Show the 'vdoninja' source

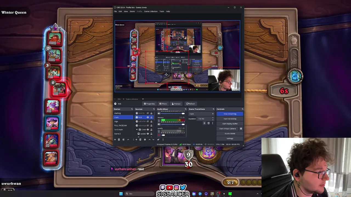148,126
